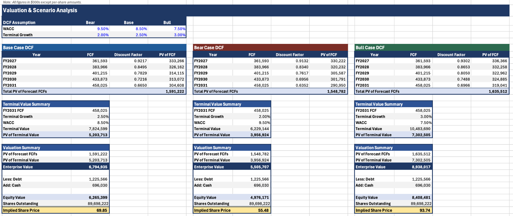Select Bear Case FY2031 PV 290,950

(x=338, y=85)
